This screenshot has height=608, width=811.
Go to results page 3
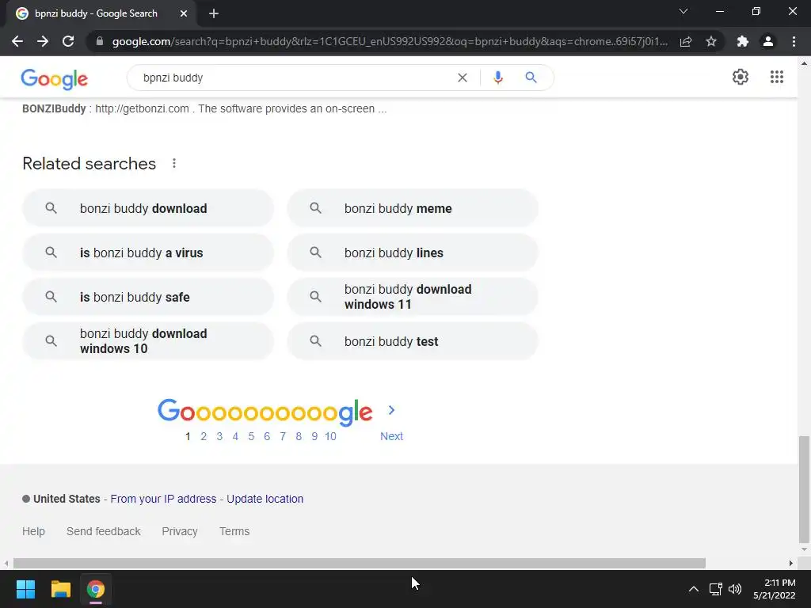219,436
